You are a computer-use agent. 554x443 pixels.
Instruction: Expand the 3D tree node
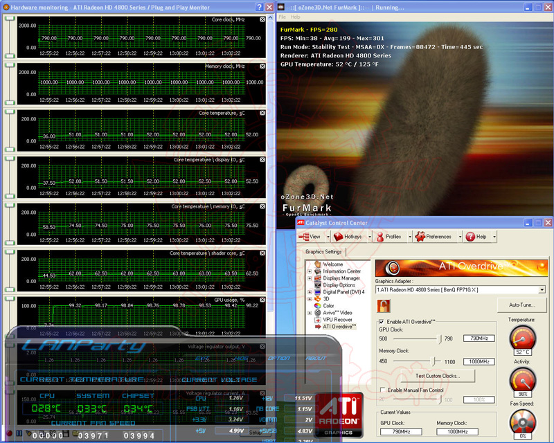coord(310,299)
